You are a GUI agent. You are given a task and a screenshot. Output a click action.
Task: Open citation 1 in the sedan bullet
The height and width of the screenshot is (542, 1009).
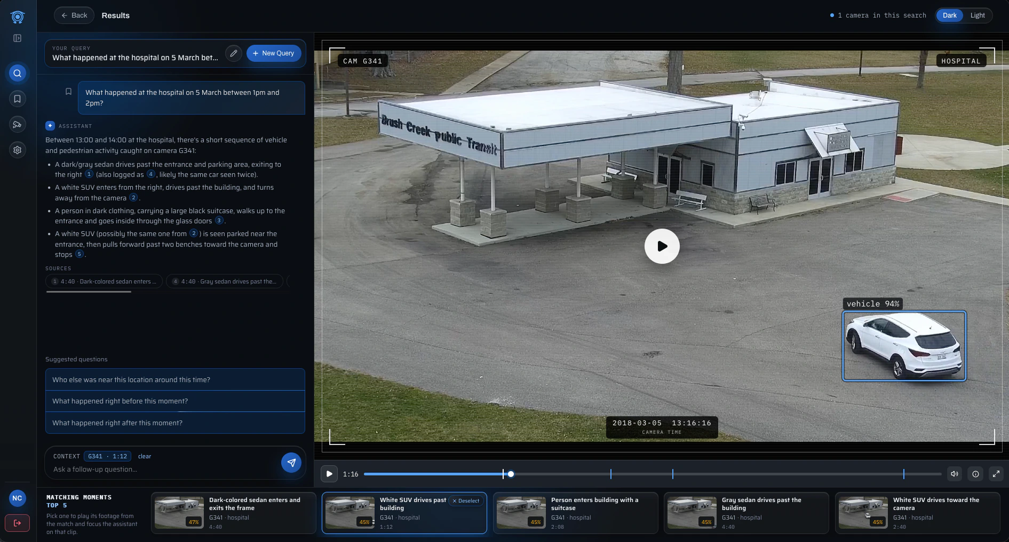(89, 174)
